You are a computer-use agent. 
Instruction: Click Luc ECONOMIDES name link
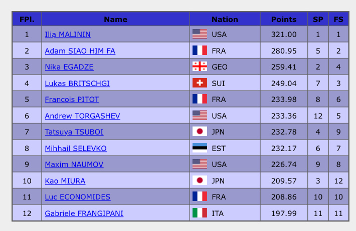[x=77, y=197]
